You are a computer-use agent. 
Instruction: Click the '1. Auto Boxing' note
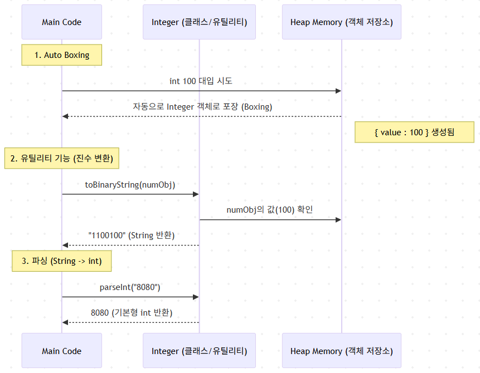point(61,55)
